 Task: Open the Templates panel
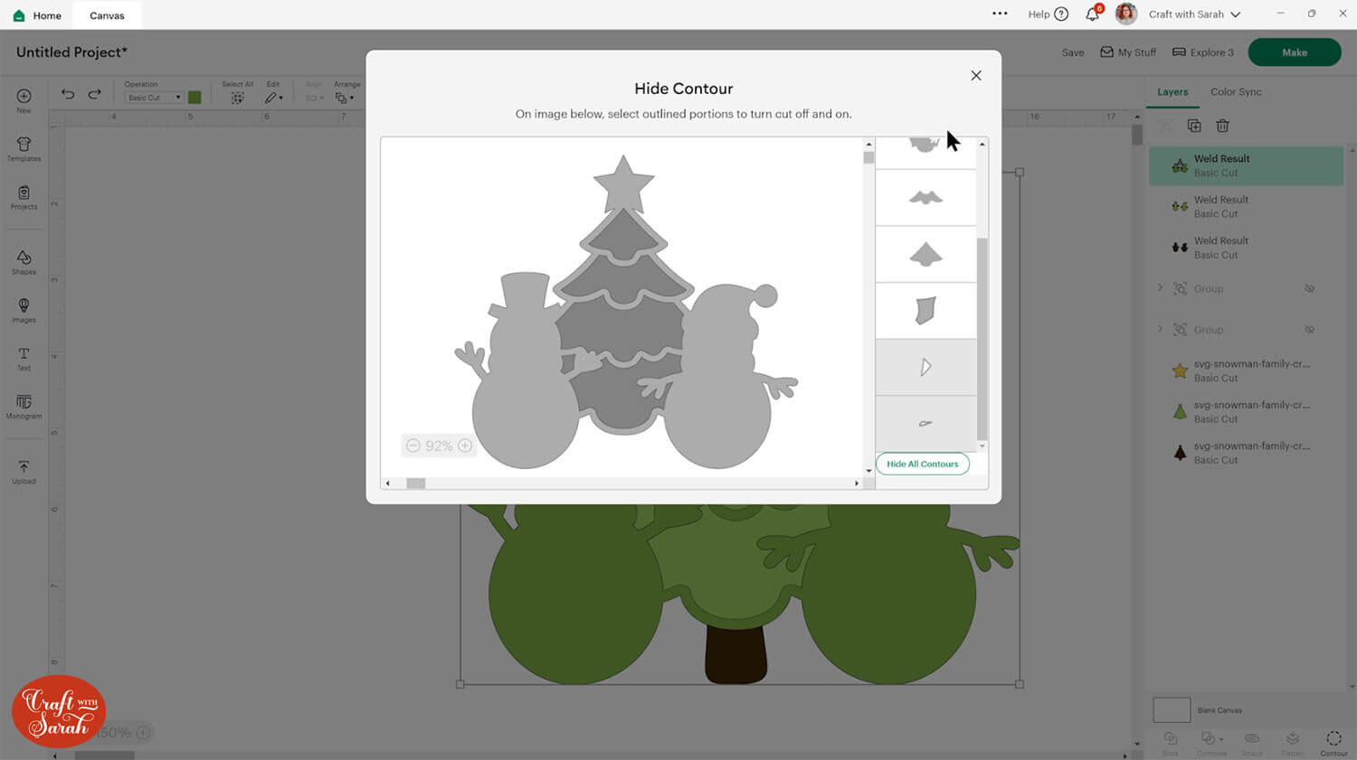(24, 149)
